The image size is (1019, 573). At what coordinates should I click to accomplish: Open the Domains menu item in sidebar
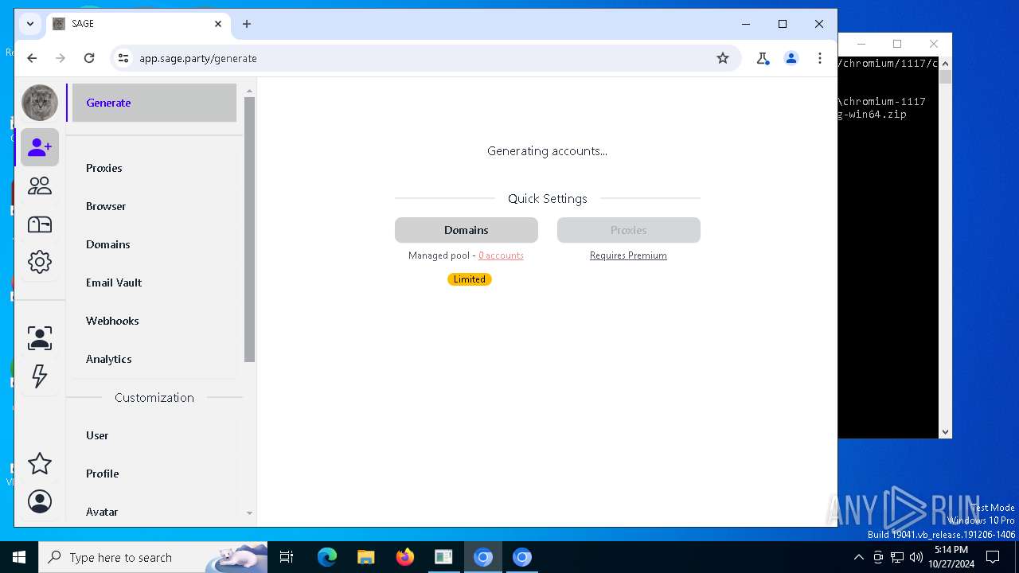tap(154, 244)
